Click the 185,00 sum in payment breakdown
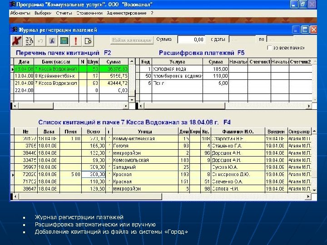The image size is (327, 245). click(x=216, y=69)
